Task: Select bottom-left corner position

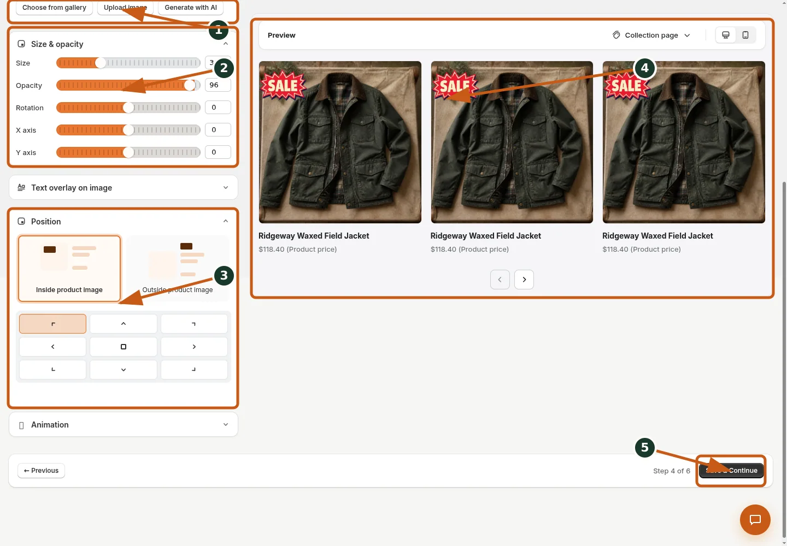Action: pyautogui.click(x=52, y=370)
